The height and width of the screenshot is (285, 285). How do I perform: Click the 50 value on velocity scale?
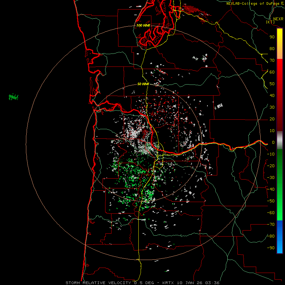tap(272, 84)
